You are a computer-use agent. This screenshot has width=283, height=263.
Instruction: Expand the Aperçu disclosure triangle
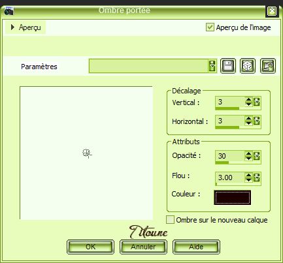[x=12, y=27]
